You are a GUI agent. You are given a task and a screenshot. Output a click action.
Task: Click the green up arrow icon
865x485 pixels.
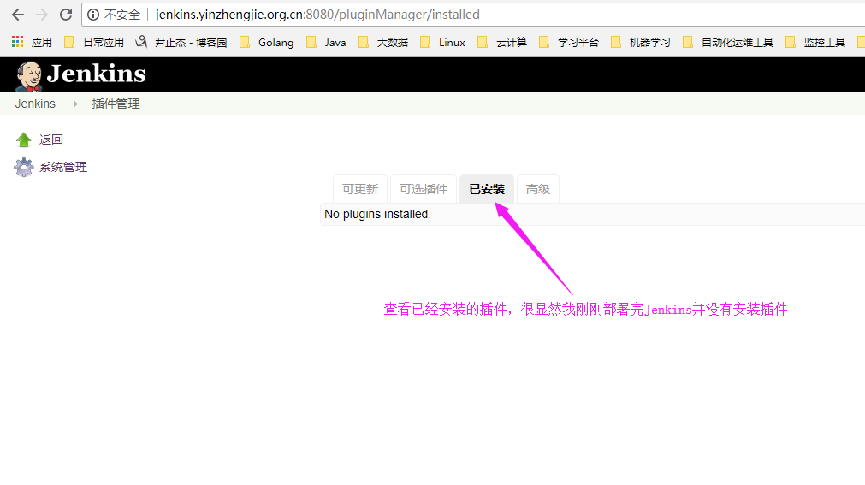[23, 139]
